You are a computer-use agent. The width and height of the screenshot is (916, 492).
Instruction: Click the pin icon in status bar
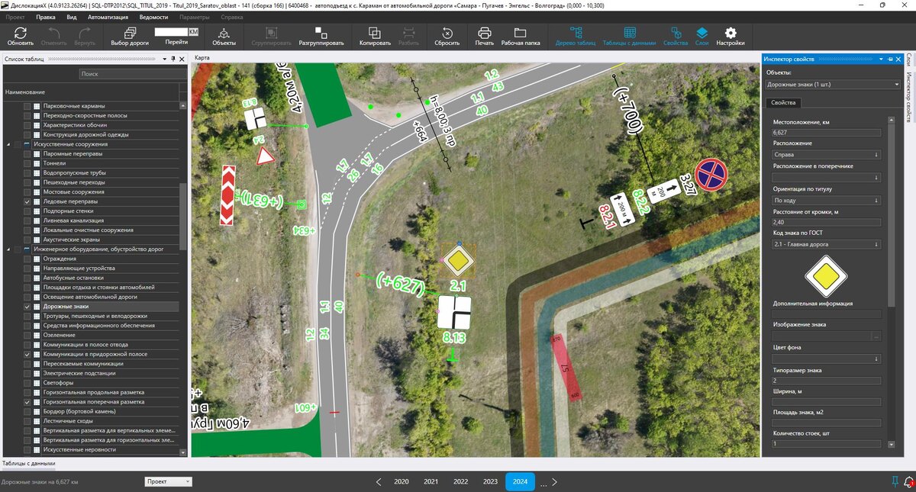(x=895, y=481)
